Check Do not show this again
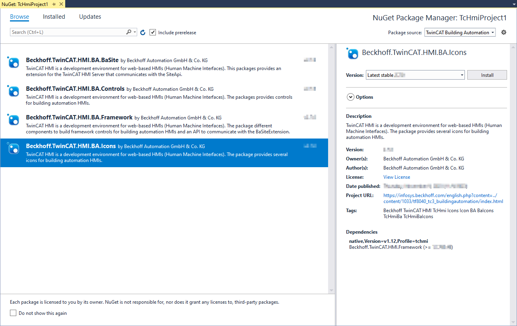 (13, 313)
